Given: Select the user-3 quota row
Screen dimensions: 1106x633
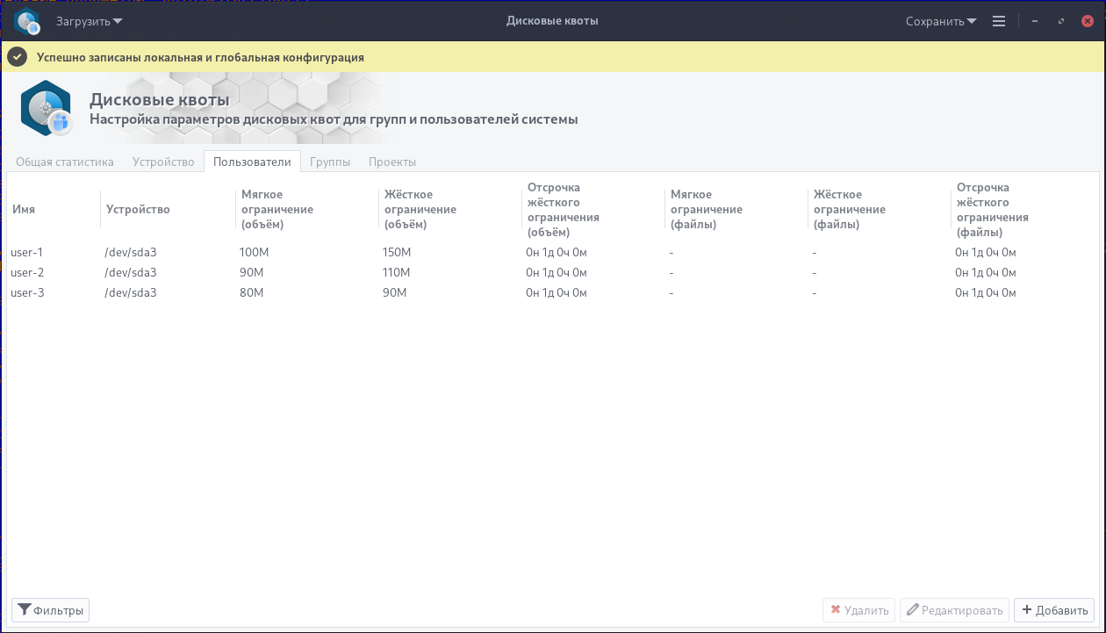Looking at the screenshot, I should (27, 293).
